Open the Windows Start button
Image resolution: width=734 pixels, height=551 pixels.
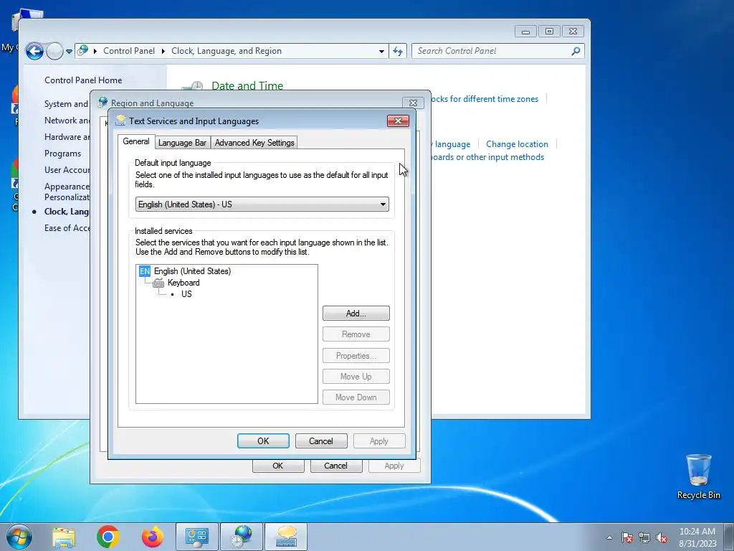click(x=19, y=537)
